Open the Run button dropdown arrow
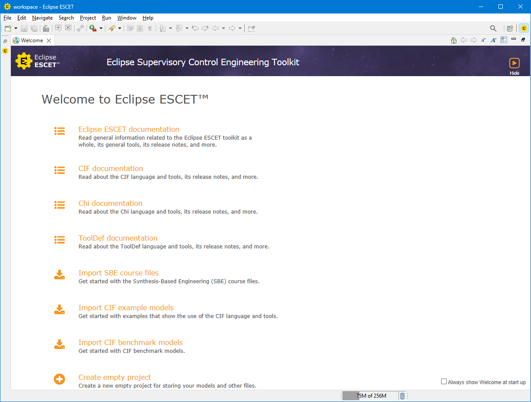 pyautogui.click(x=101, y=28)
